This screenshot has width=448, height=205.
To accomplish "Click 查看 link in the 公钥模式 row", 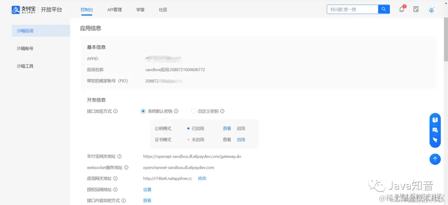I will (x=227, y=129).
